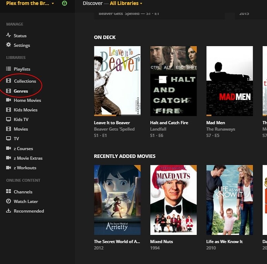Click On Deck section heading
The height and width of the screenshot is (264, 267).
105,37
